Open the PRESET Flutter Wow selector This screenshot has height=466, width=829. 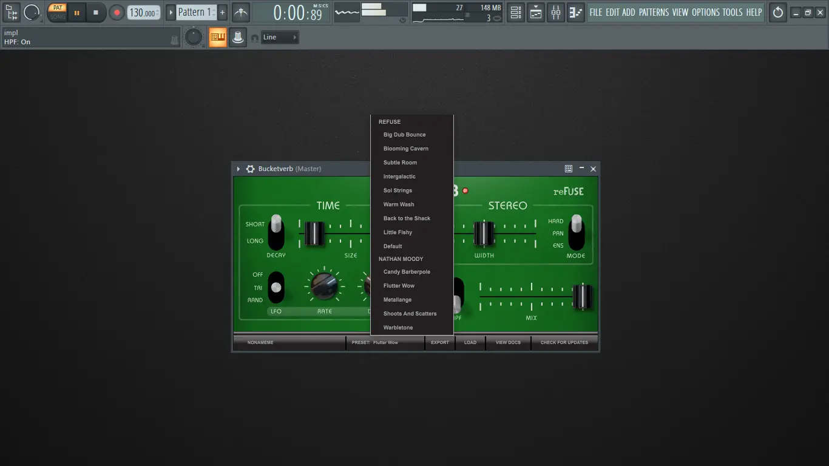click(385, 343)
